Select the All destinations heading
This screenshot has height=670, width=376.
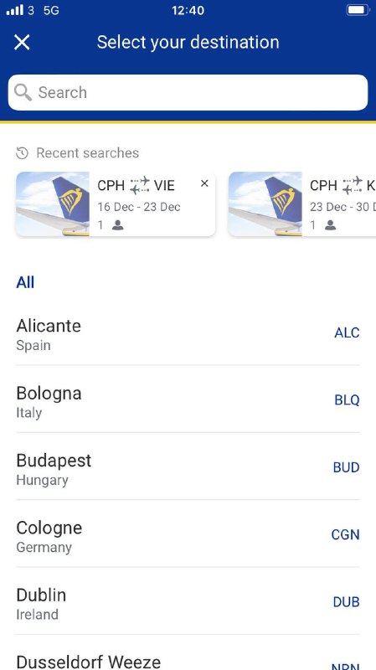pos(25,282)
